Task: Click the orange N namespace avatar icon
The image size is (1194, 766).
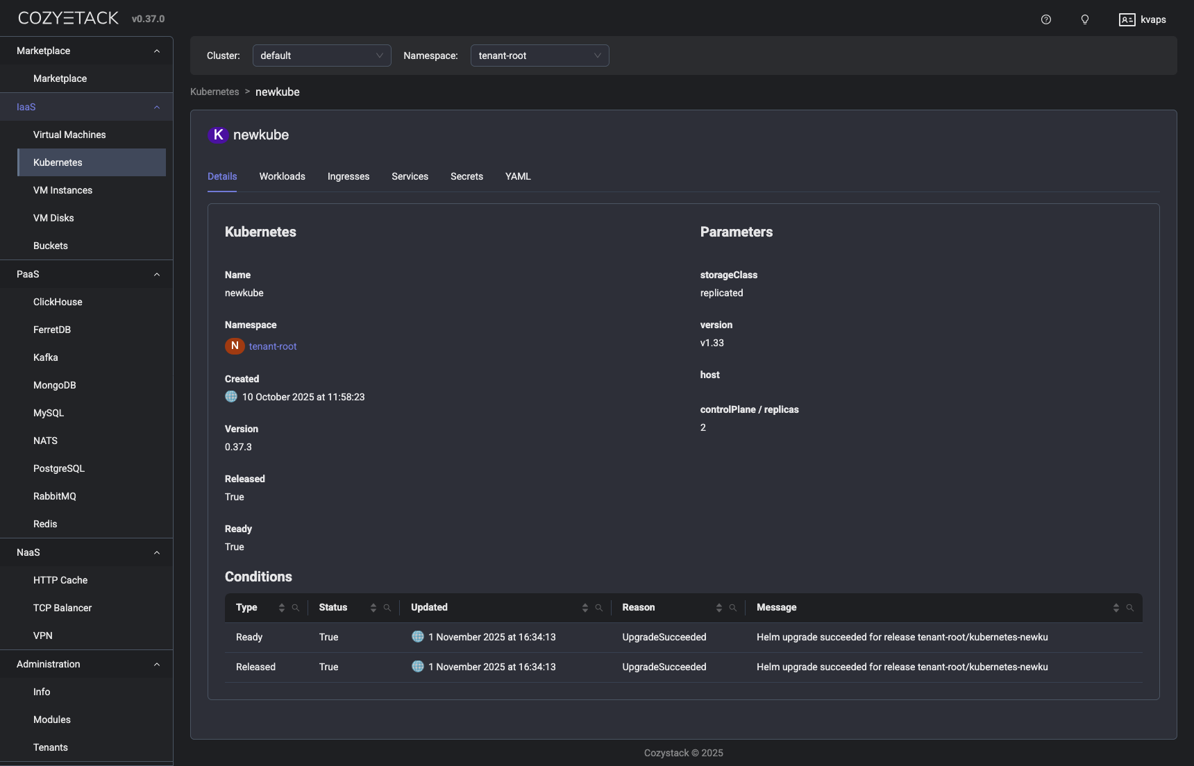Action: click(235, 346)
